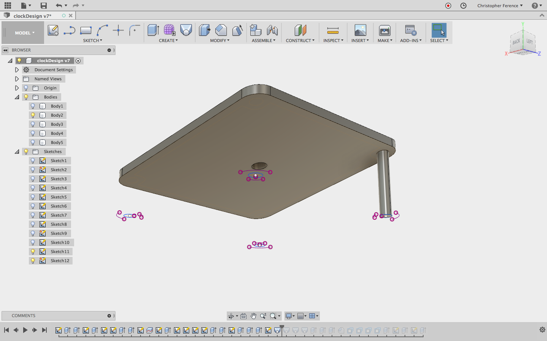The width and height of the screenshot is (547, 341).
Task: Click the Look At tool in navigation bar
Action: pyautogui.click(x=243, y=316)
